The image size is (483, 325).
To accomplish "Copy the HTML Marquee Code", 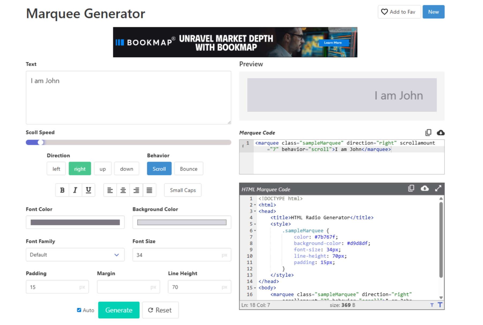I will point(411,188).
